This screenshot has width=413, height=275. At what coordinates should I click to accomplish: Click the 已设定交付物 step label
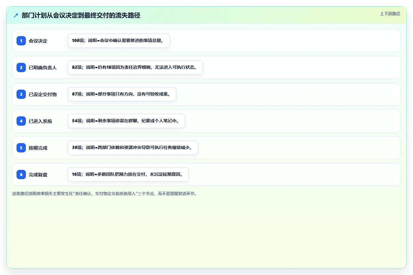coord(43,94)
